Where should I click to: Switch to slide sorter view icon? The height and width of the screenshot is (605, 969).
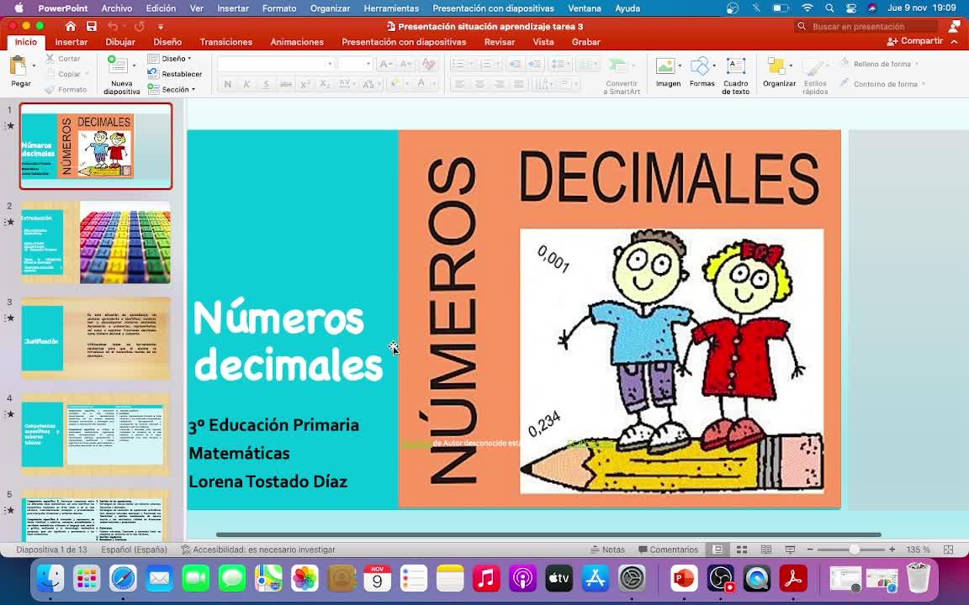(742, 550)
